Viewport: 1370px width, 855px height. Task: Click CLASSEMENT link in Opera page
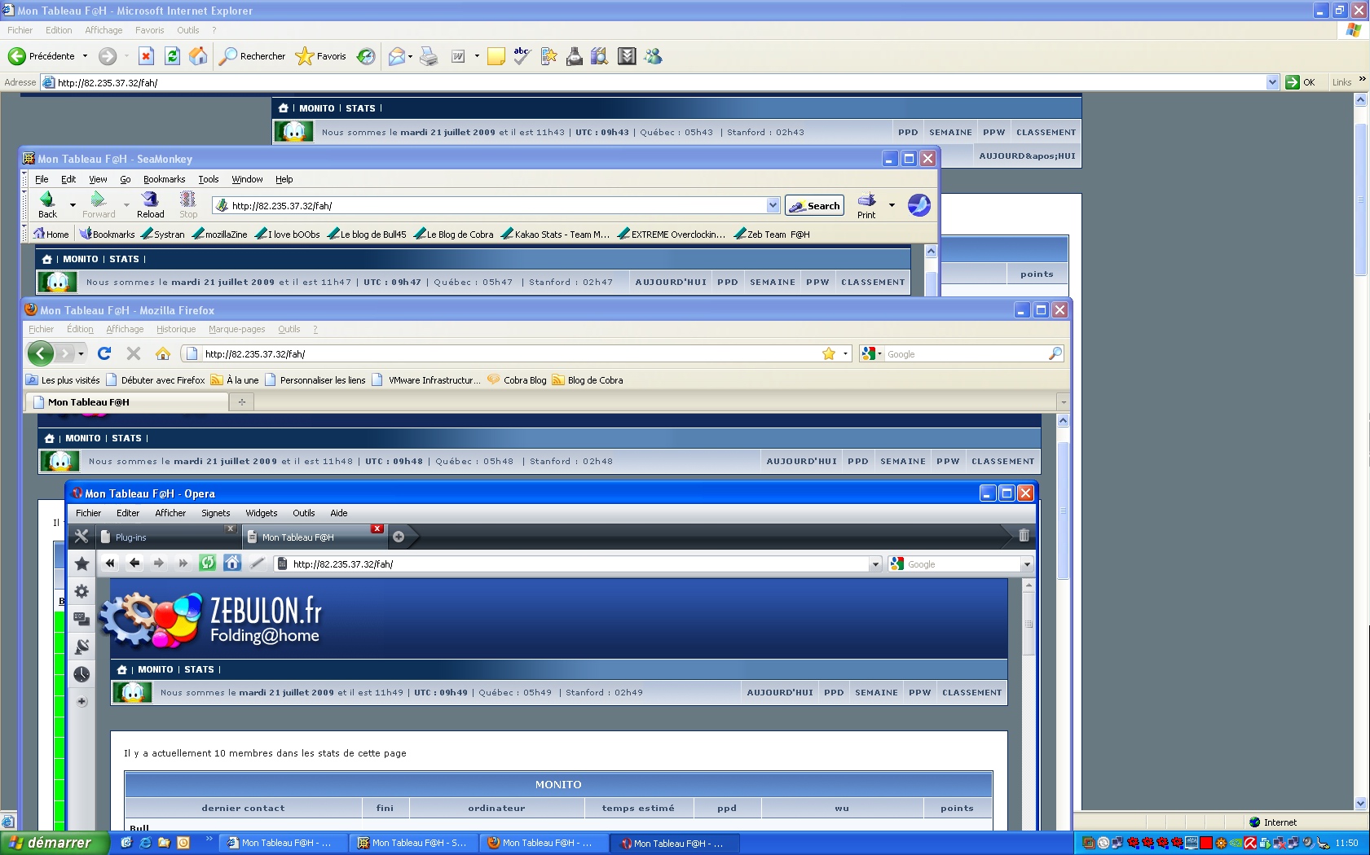click(x=971, y=693)
